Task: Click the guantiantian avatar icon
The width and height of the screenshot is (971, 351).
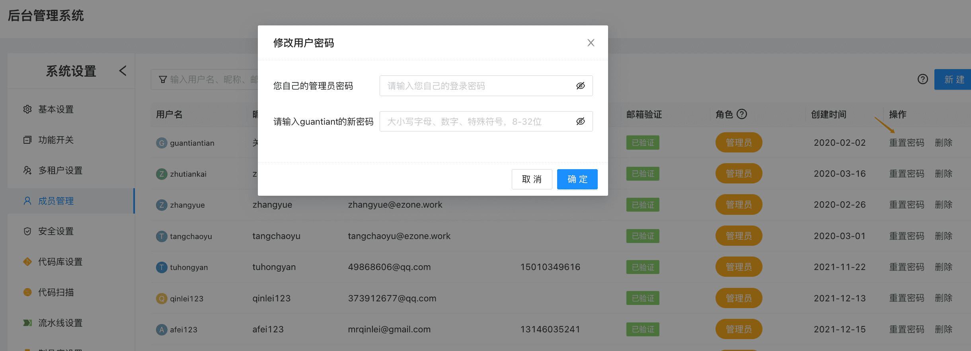Action: (x=162, y=143)
